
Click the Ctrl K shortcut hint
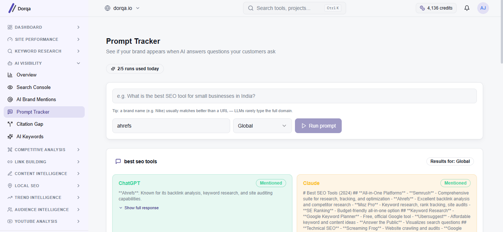click(x=333, y=8)
